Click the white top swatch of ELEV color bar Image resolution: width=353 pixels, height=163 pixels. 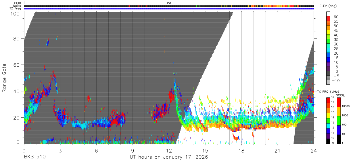(328, 14)
